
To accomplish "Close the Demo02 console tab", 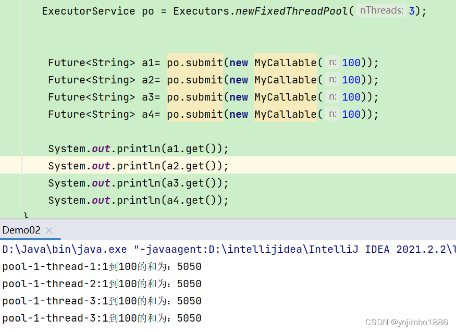I will pyautogui.click(x=48, y=230).
